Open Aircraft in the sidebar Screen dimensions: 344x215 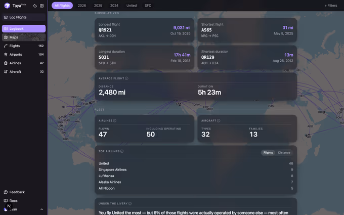(24, 71)
